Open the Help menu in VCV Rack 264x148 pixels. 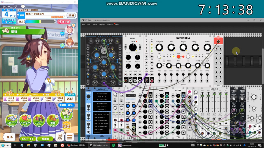tap(117, 24)
